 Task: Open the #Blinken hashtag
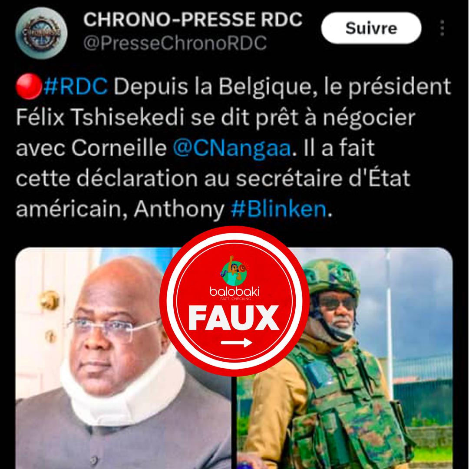click(x=278, y=209)
